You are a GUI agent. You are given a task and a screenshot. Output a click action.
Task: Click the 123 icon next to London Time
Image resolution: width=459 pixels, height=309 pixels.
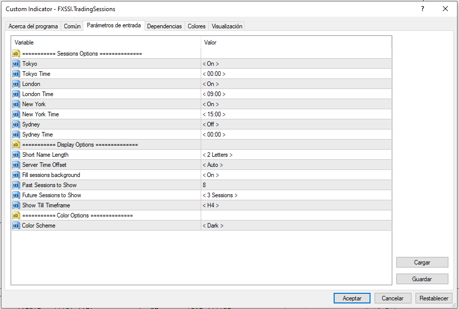coord(16,94)
